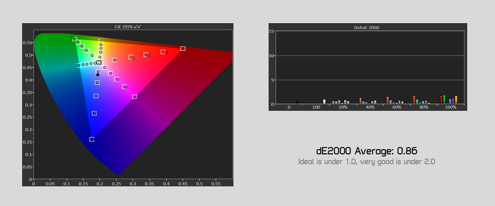
Task: Click the "60%" axis label in DeltaE chart
Action: click(397, 107)
